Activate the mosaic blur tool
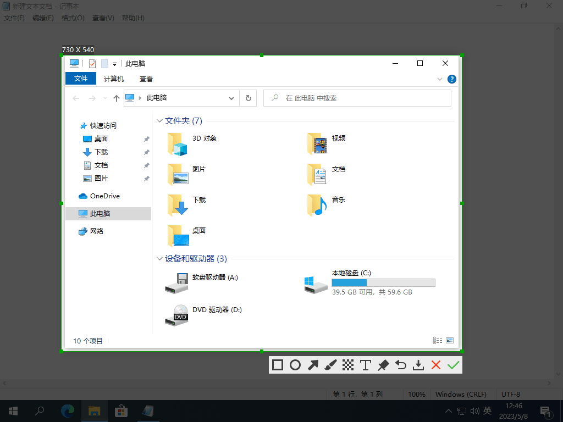This screenshot has width=563, height=422. click(x=348, y=365)
